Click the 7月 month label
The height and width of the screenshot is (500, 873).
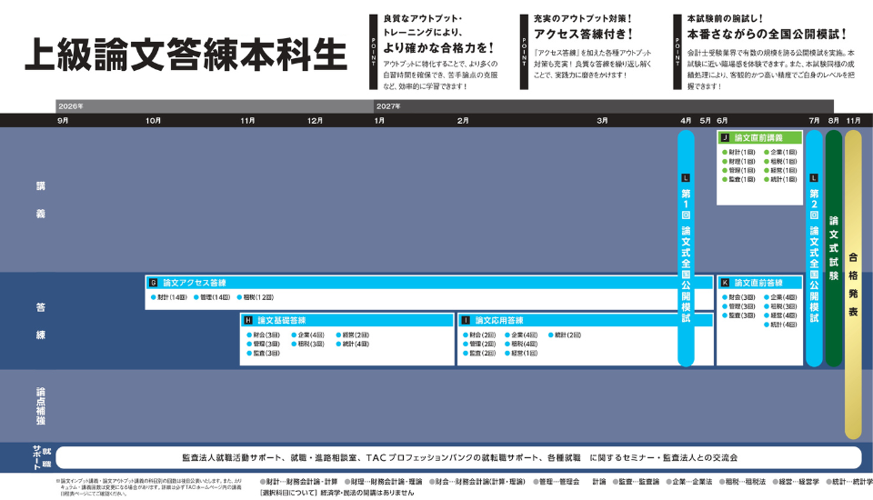[814, 120]
